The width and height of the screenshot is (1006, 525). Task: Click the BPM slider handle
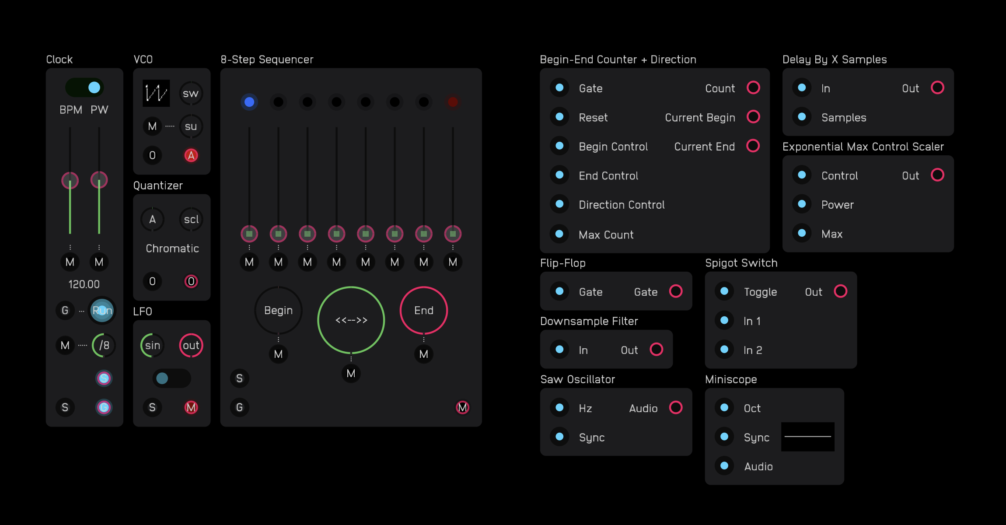pyautogui.click(x=70, y=180)
